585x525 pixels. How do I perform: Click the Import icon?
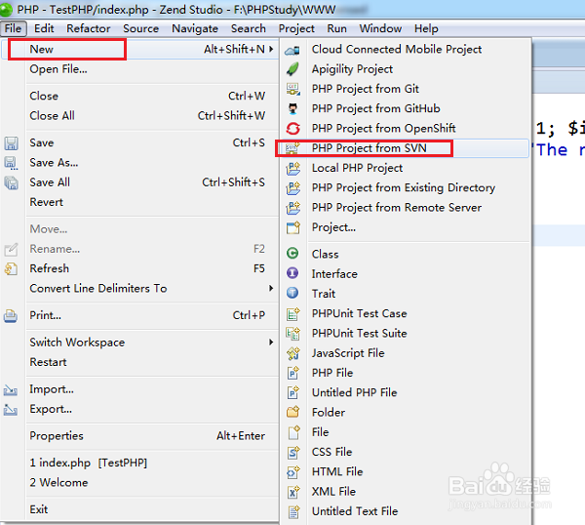[x=11, y=389]
